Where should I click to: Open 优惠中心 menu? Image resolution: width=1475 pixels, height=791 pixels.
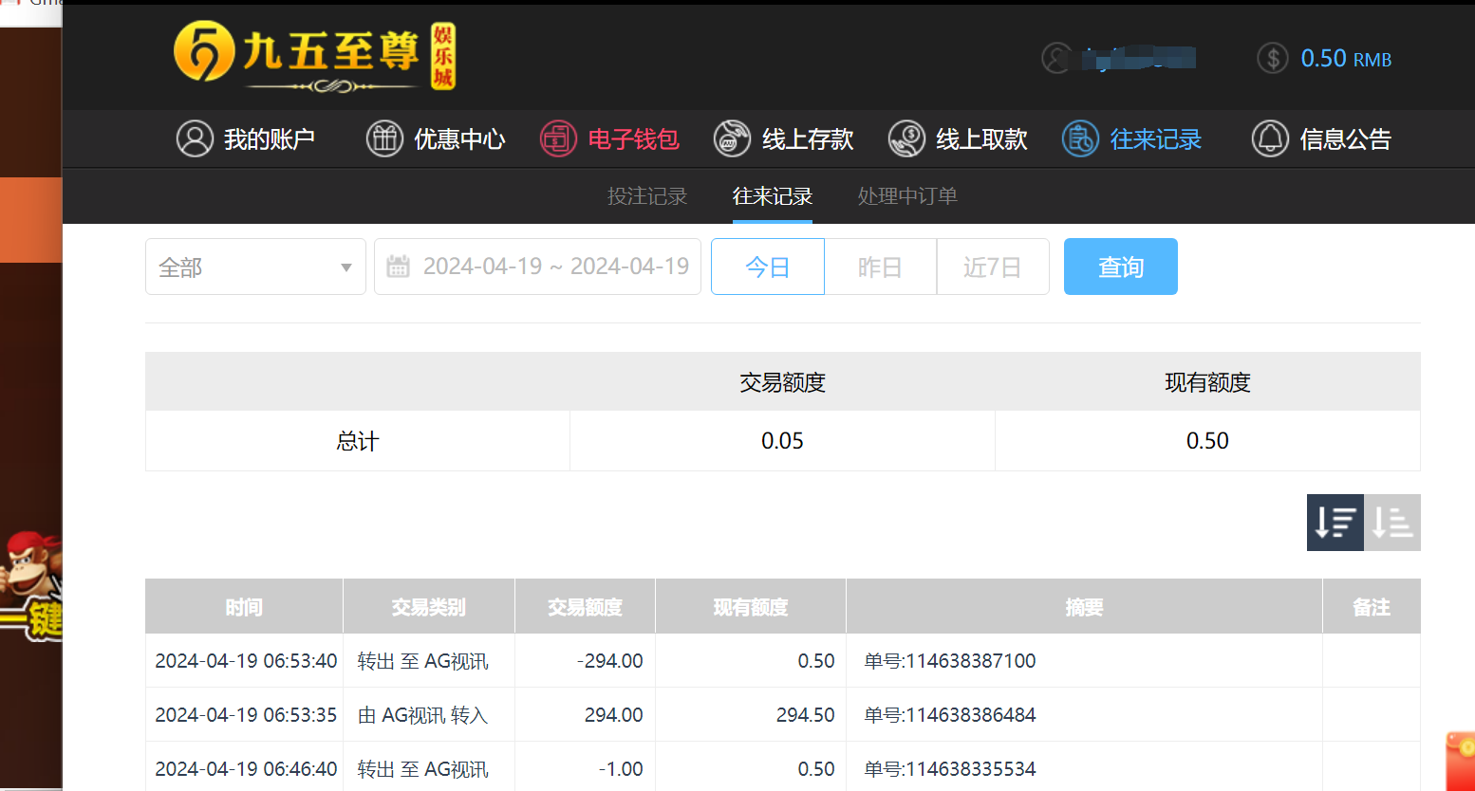point(436,139)
